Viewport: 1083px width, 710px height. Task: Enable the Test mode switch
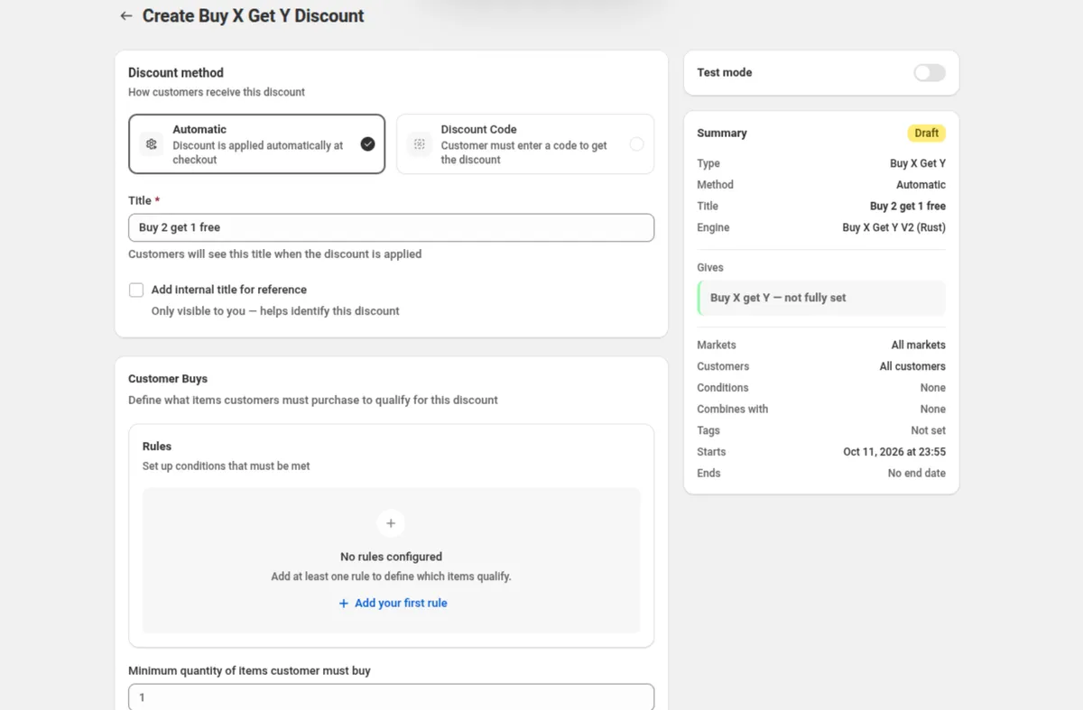point(930,73)
